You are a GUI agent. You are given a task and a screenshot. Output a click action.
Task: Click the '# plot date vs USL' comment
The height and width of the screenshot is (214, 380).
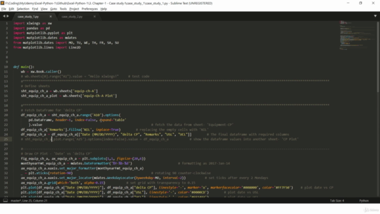241,192
